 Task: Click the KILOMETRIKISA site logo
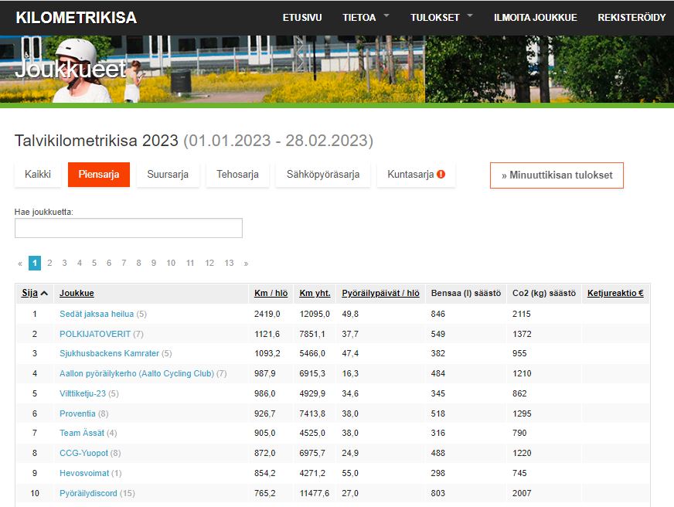(76, 18)
